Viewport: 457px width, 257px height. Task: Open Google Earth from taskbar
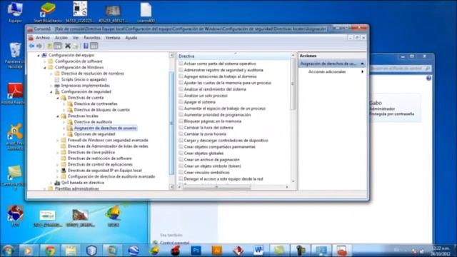pyautogui.click(x=134, y=251)
